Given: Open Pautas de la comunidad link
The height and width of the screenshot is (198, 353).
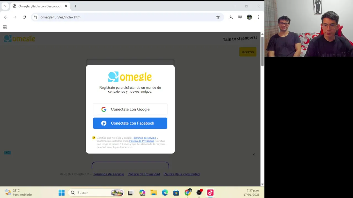Looking at the screenshot, I should tap(181, 174).
